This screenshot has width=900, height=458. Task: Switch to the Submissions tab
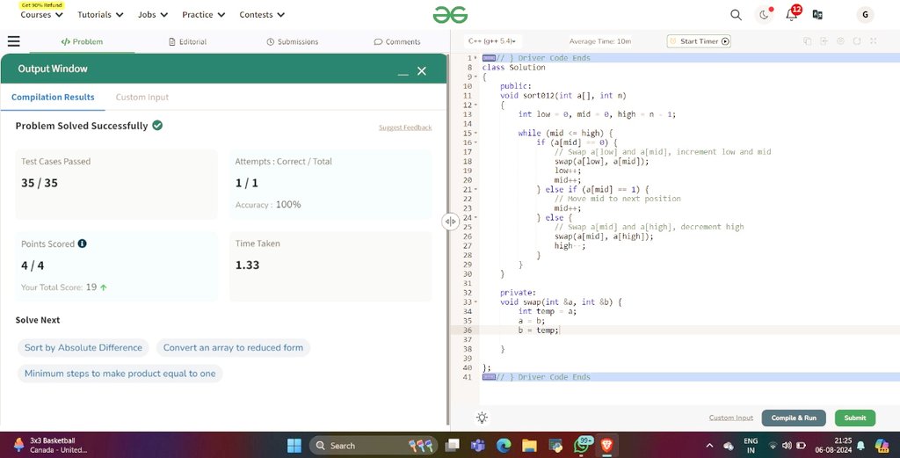tap(293, 42)
